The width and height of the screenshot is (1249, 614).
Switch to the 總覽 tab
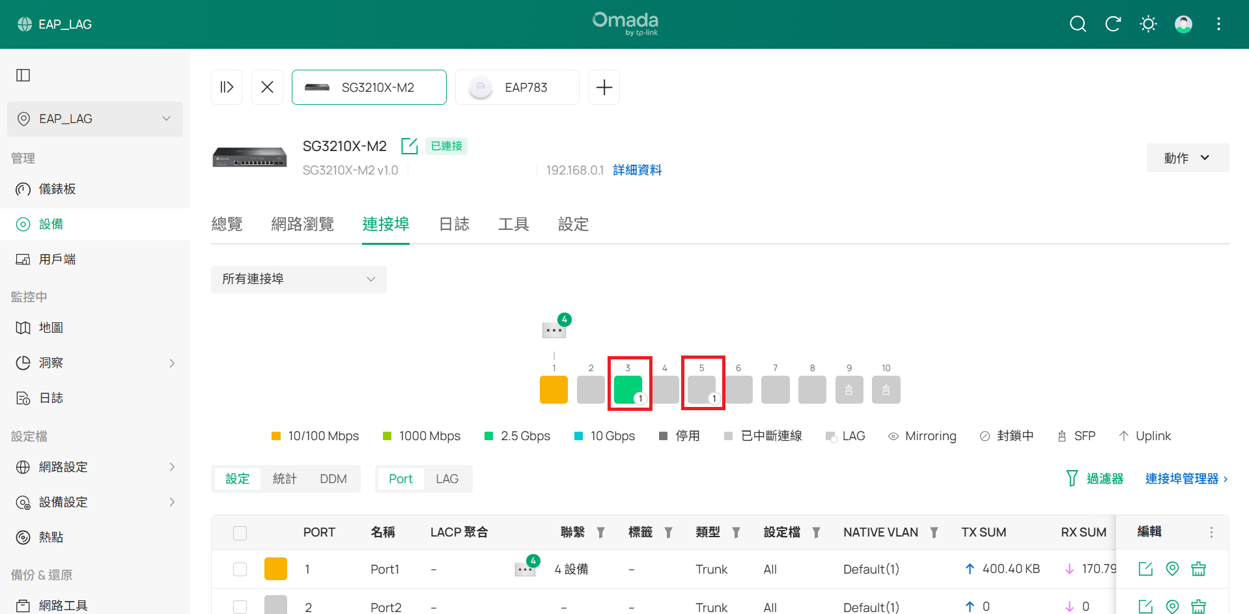227,224
